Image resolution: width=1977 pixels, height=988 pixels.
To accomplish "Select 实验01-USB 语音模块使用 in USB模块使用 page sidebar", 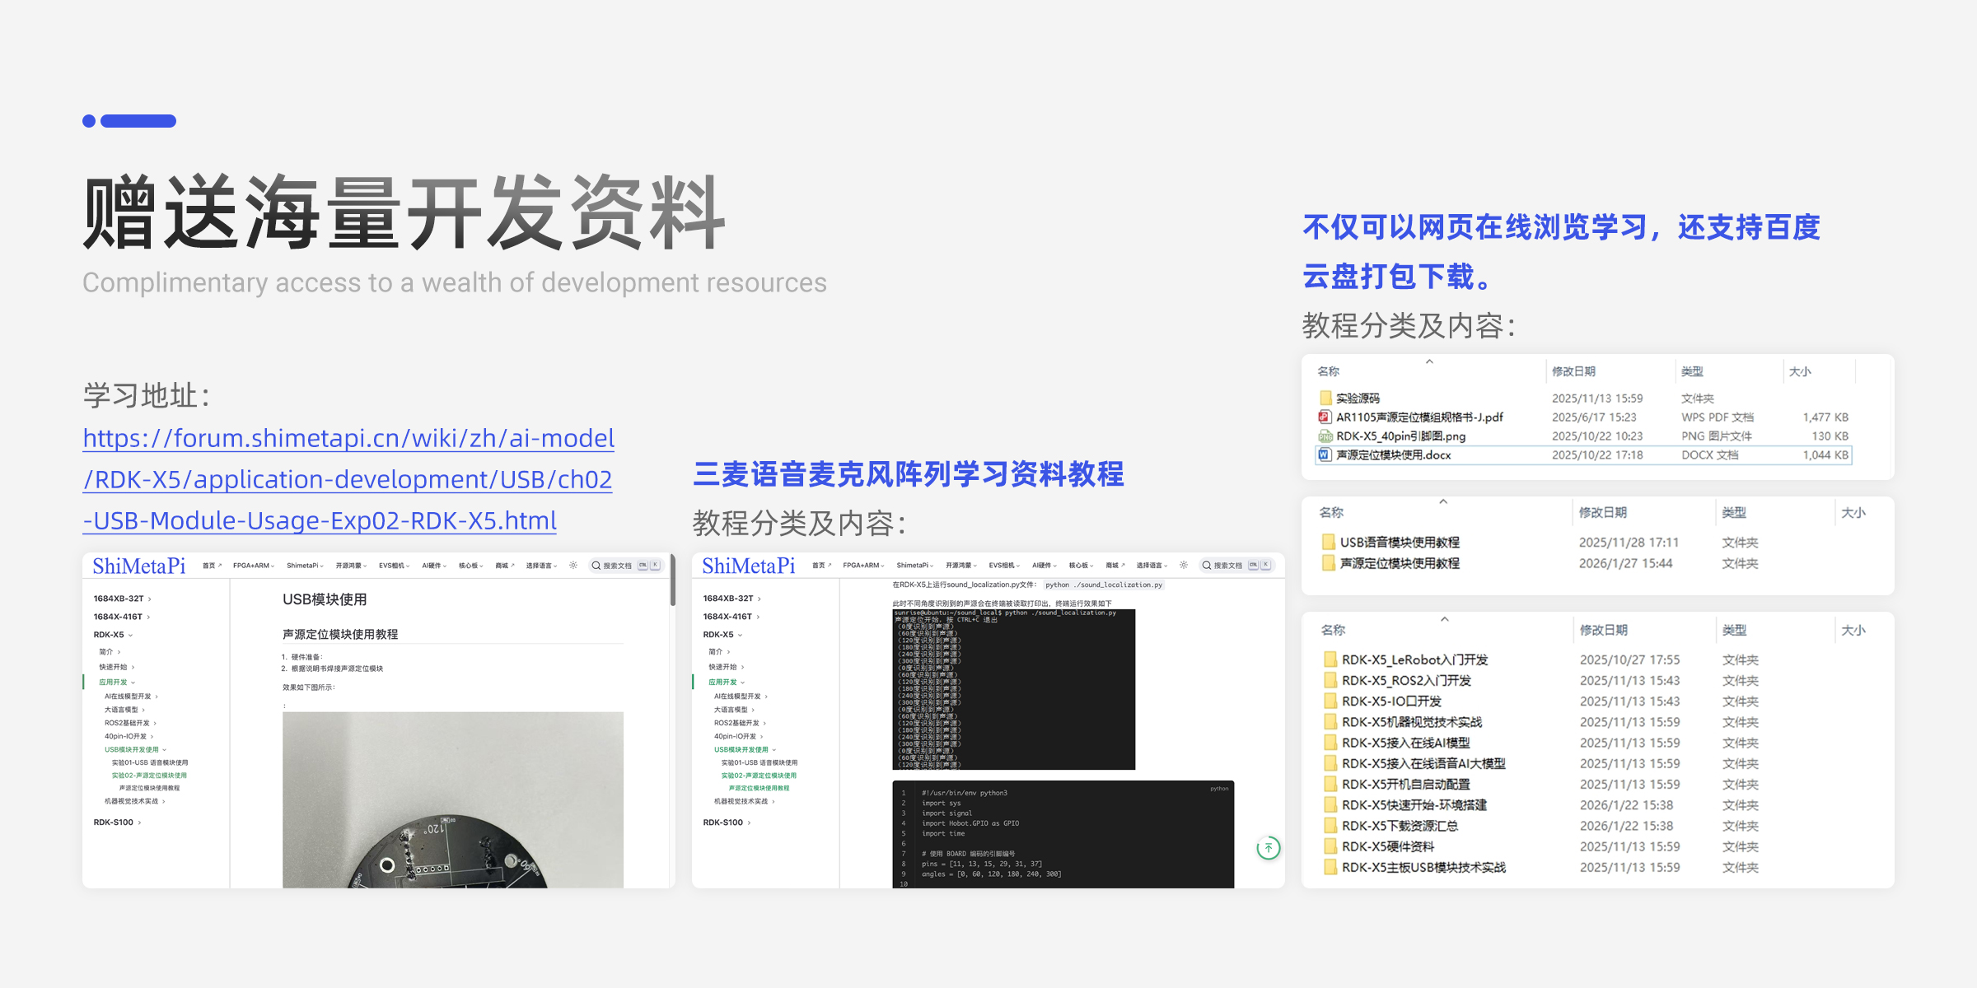I will (150, 762).
